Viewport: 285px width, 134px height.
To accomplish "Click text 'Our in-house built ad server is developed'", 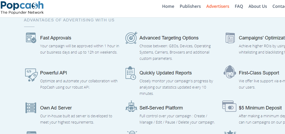I will click(x=74, y=116).
